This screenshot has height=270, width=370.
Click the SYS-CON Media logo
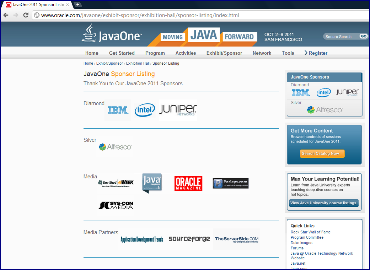point(115,205)
